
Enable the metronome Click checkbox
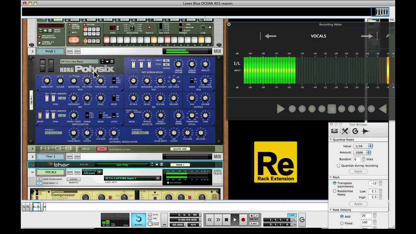(x=150, y=215)
